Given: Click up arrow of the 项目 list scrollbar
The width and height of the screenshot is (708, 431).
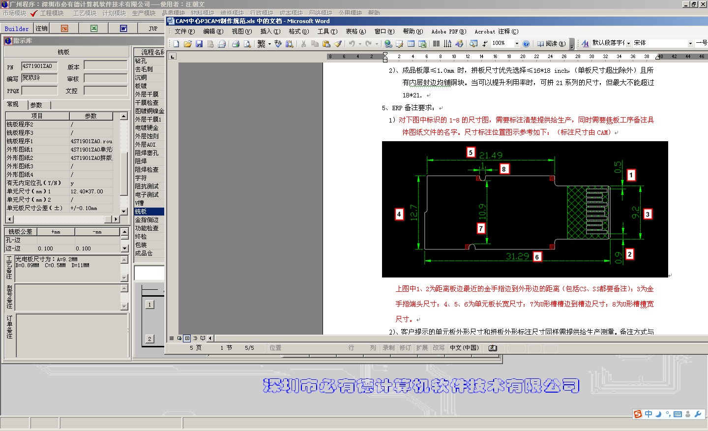Looking at the screenshot, I should (123, 116).
